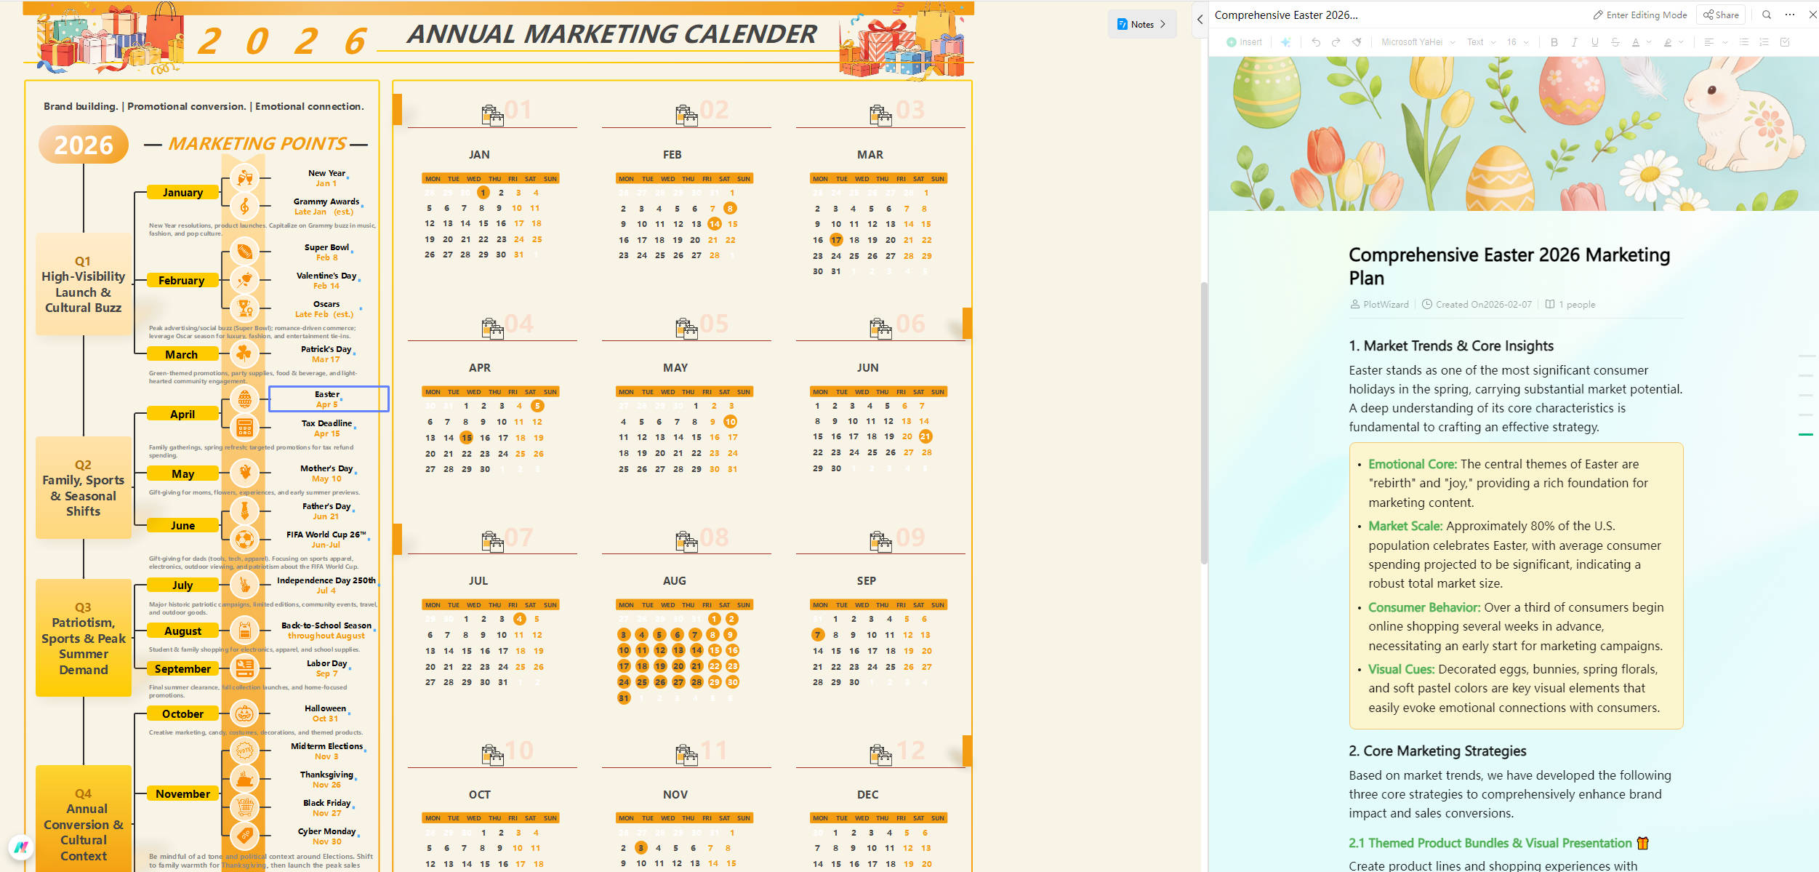Click Enter Editing Mode
1819x872 pixels.
click(x=1640, y=14)
